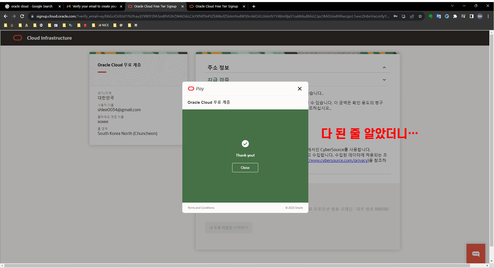Open the Evernote elephant extension

click(430, 16)
